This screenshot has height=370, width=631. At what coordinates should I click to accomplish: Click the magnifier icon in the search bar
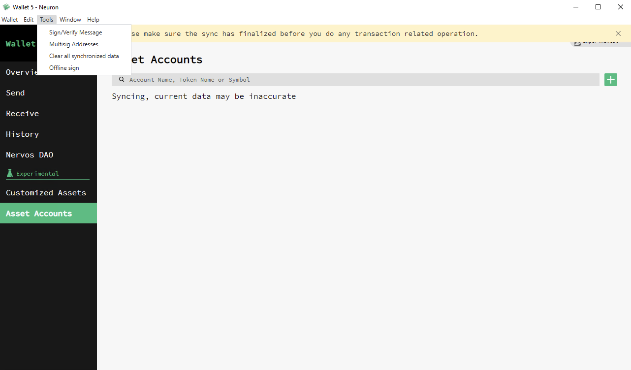pyautogui.click(x=122, y=79)
